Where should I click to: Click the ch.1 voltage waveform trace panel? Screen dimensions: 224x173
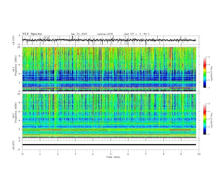[111, 40]
